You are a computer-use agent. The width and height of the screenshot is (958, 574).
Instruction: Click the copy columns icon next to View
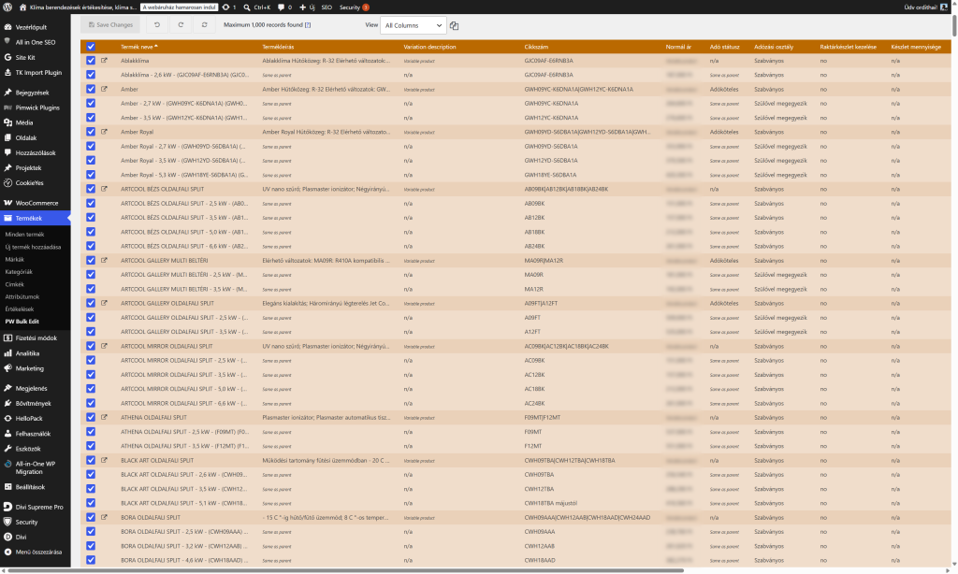click(454, 25)
